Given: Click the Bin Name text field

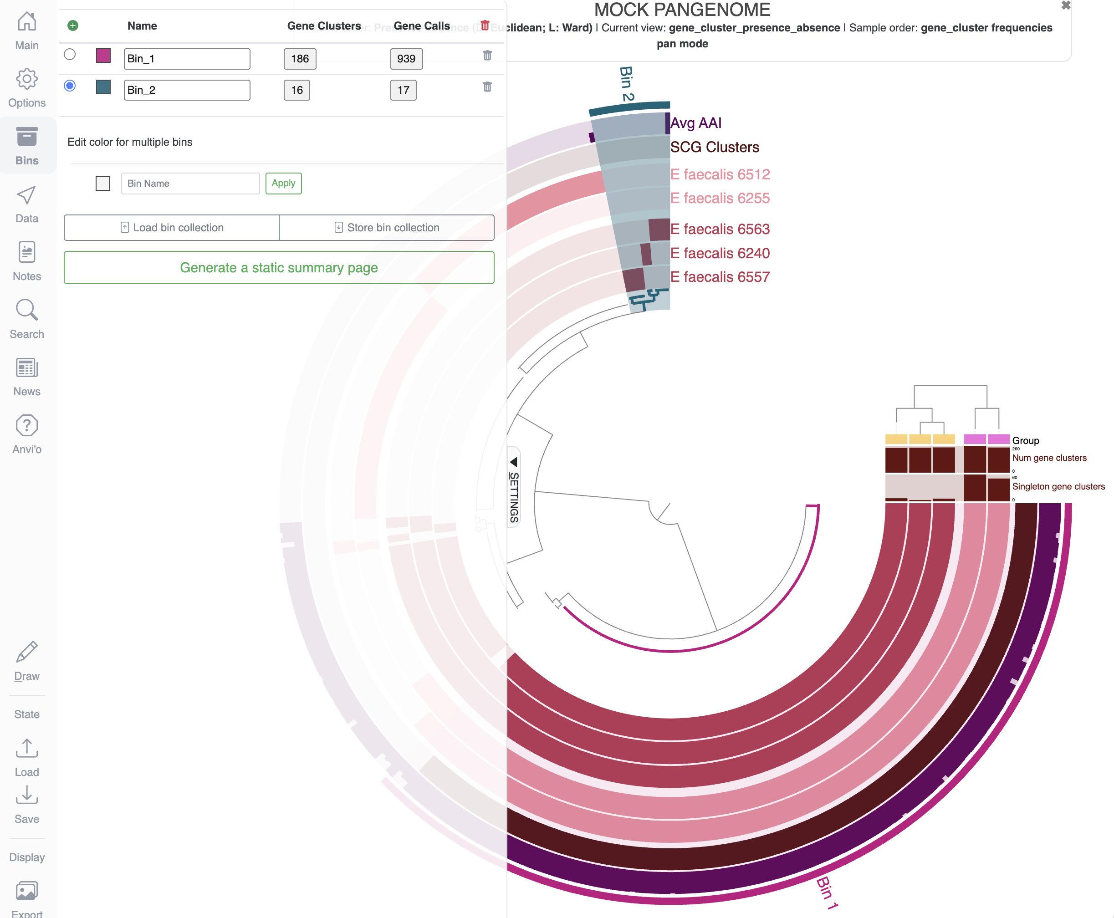Looking at the screenshot, I should (190, 184).
